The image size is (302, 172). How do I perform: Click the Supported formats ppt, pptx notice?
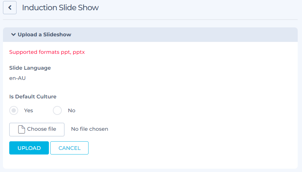tap(47, 52)
